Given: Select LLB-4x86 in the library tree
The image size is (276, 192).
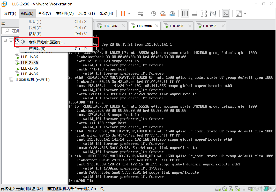Looking at the screenshot, I should 29,74.
